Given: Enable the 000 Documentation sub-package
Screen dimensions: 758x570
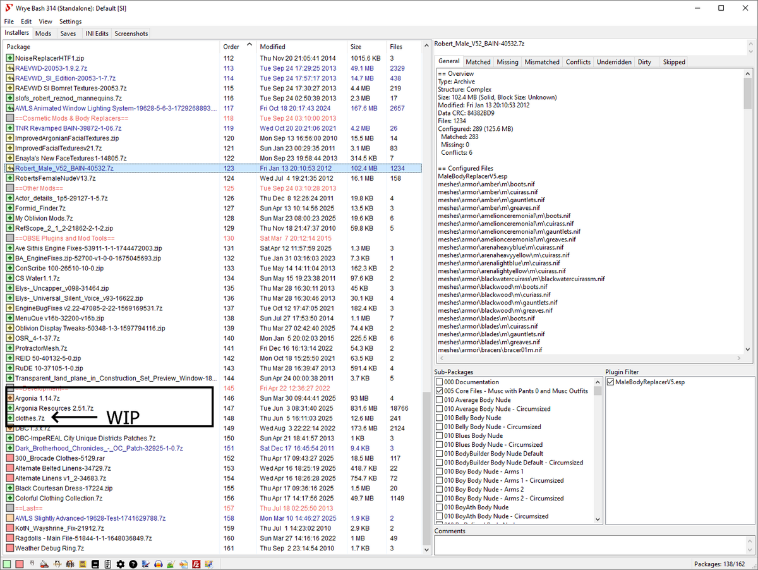Looking at the screenshot, I should tap(439, 382).
